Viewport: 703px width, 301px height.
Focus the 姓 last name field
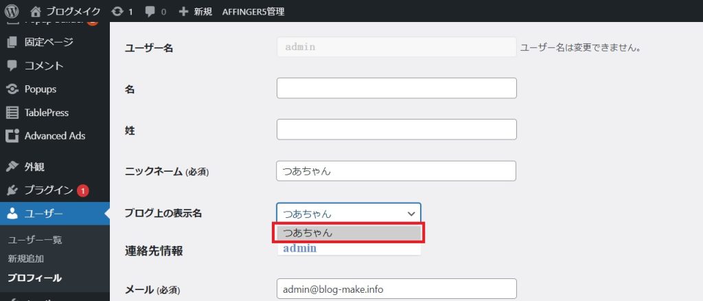(397, 129)
